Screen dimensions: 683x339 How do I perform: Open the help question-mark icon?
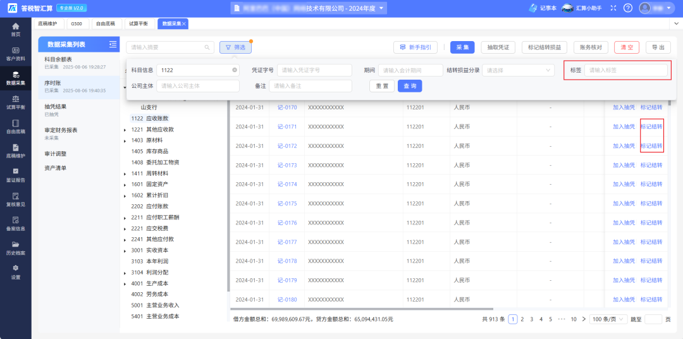pos(628,8)
